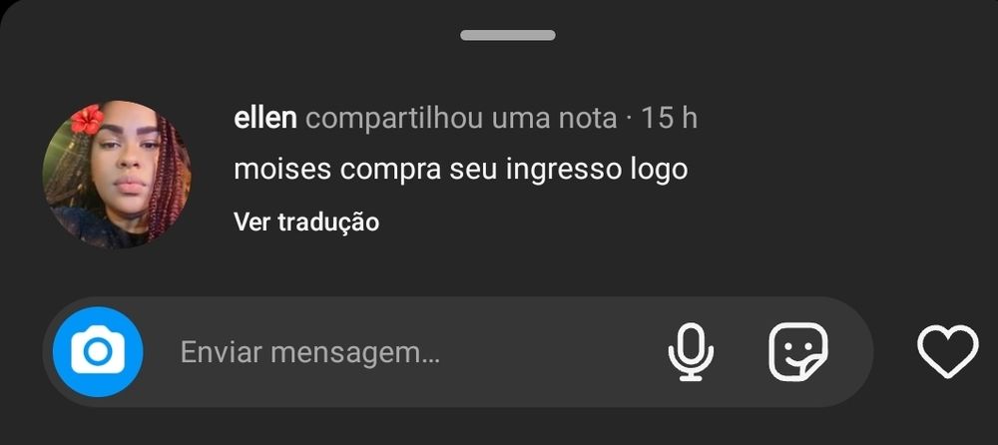Tap the avatar with red flower
998x445 pixels.
tap(117, 174)
